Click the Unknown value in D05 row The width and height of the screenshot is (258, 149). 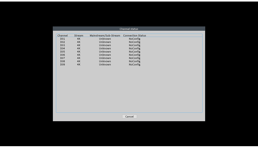click(105, 52)
